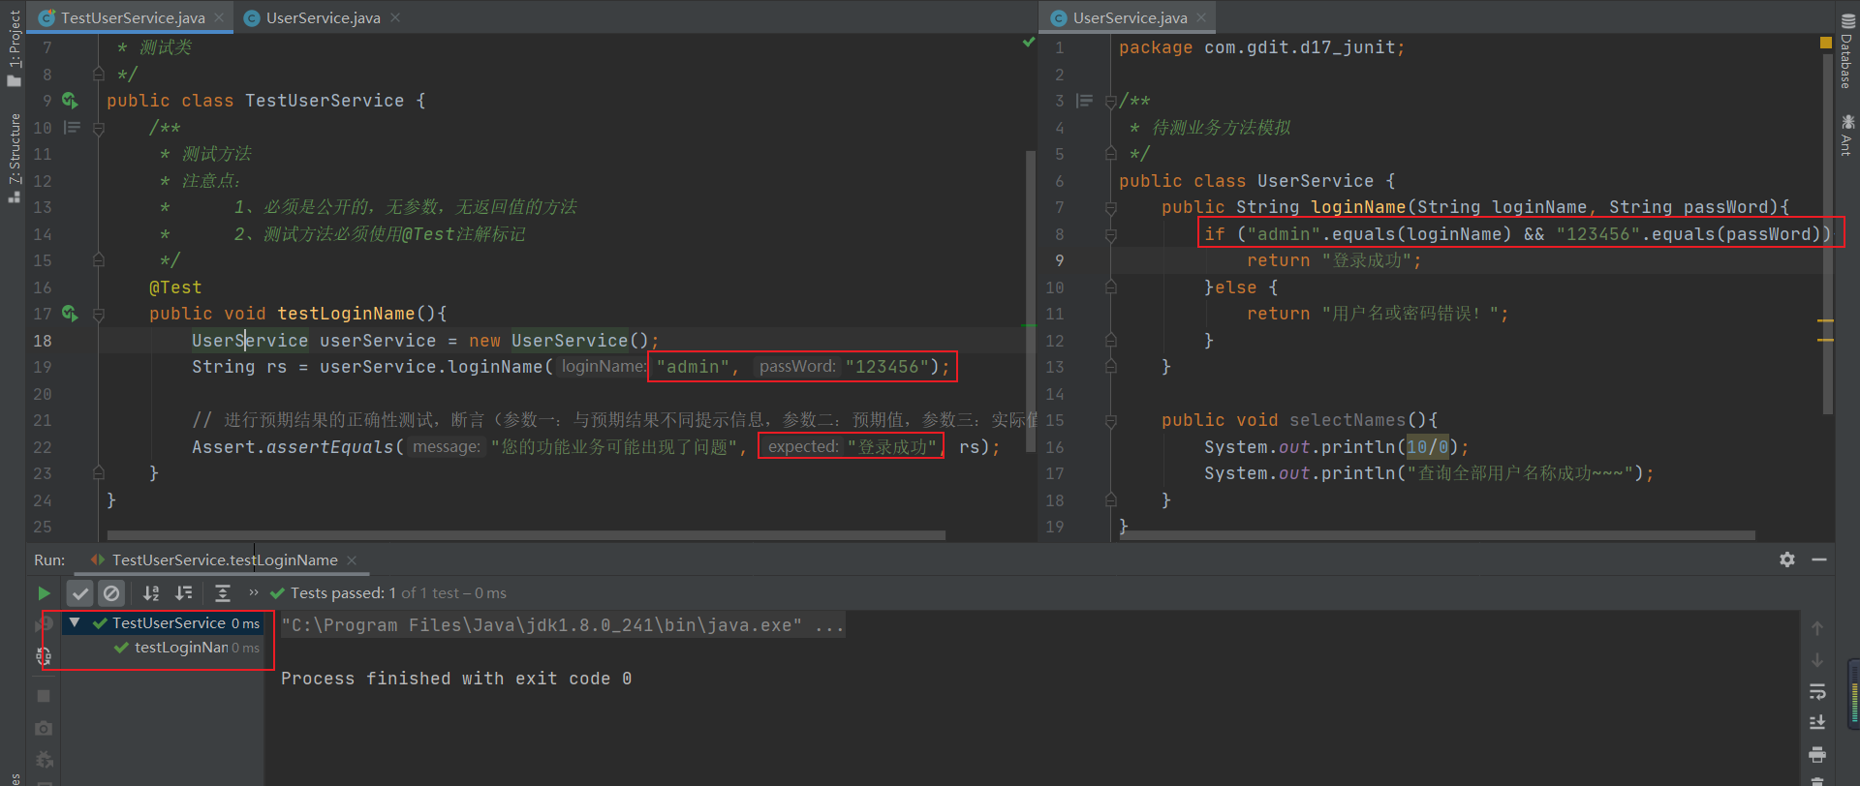1860x786 pixels.
Task: Collapse loginName method fold in UserService
Action: (x=1111, y=207)
